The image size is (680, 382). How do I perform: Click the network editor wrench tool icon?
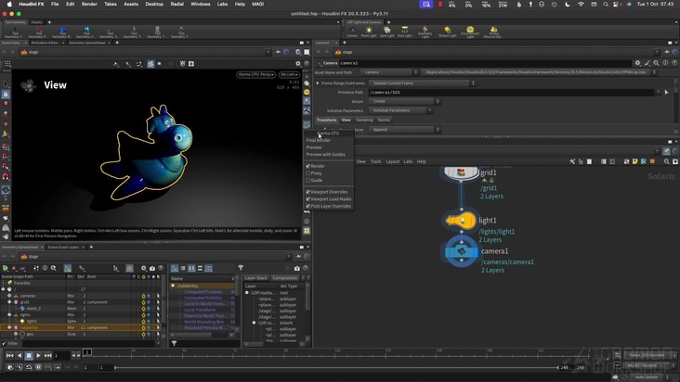[x=572, y=162]
